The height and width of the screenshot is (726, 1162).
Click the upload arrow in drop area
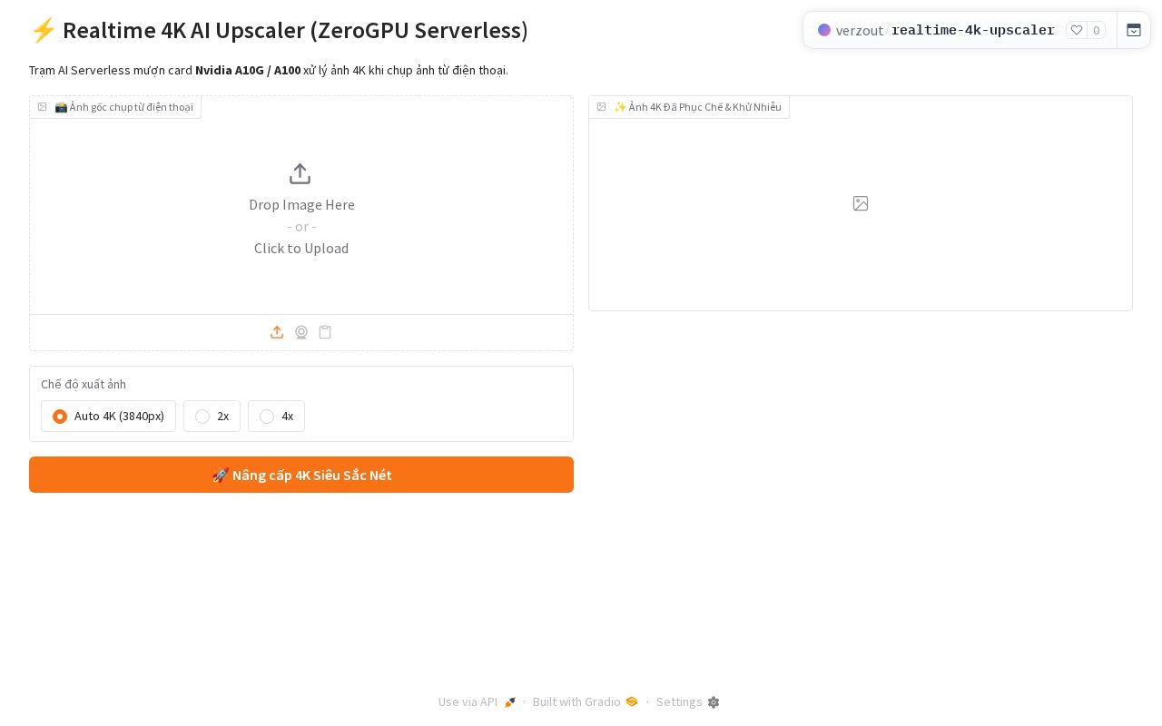(x=300, y=173)
